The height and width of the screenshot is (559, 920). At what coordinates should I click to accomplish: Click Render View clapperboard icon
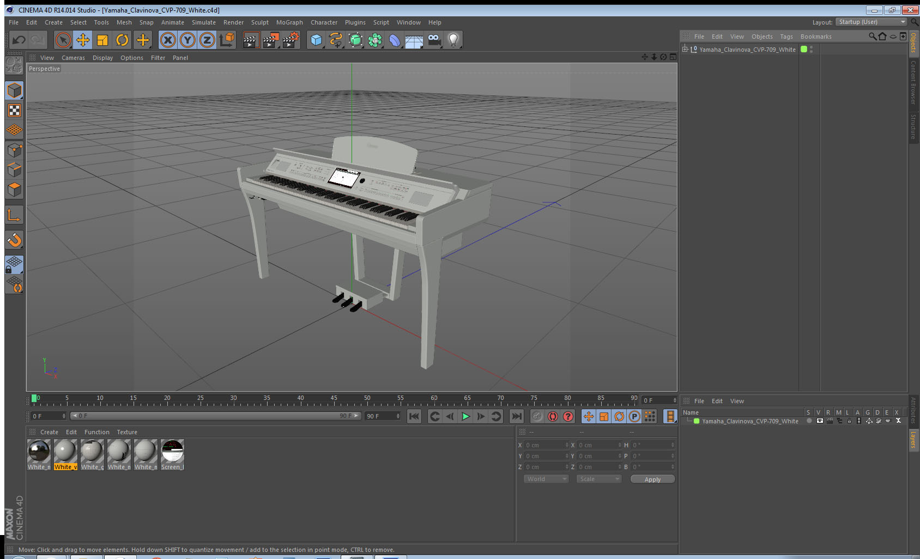click(251, 40)
